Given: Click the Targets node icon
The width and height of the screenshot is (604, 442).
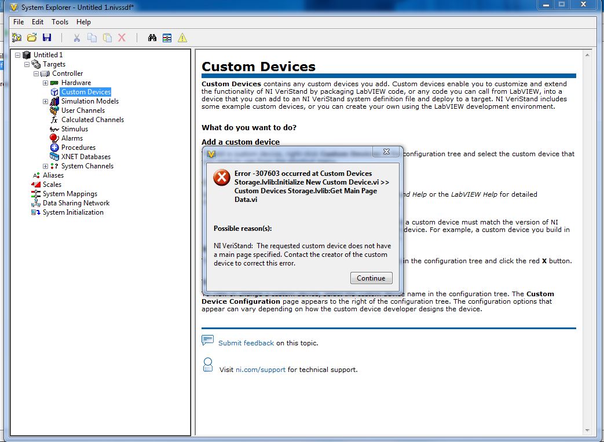Looking at the screenshot, I should coord(36,64).
